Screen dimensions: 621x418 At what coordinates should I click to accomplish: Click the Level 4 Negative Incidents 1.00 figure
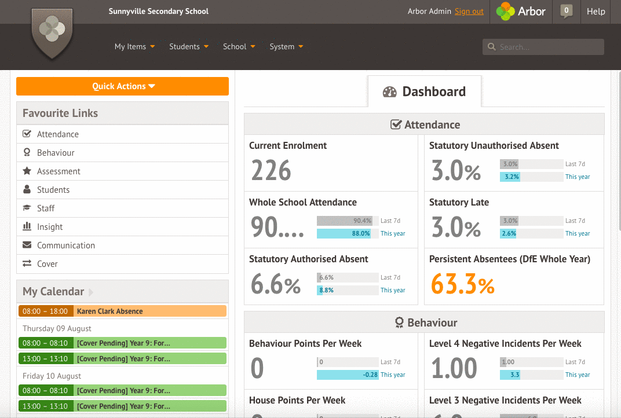pyautogui.click(x=454, y=368)
